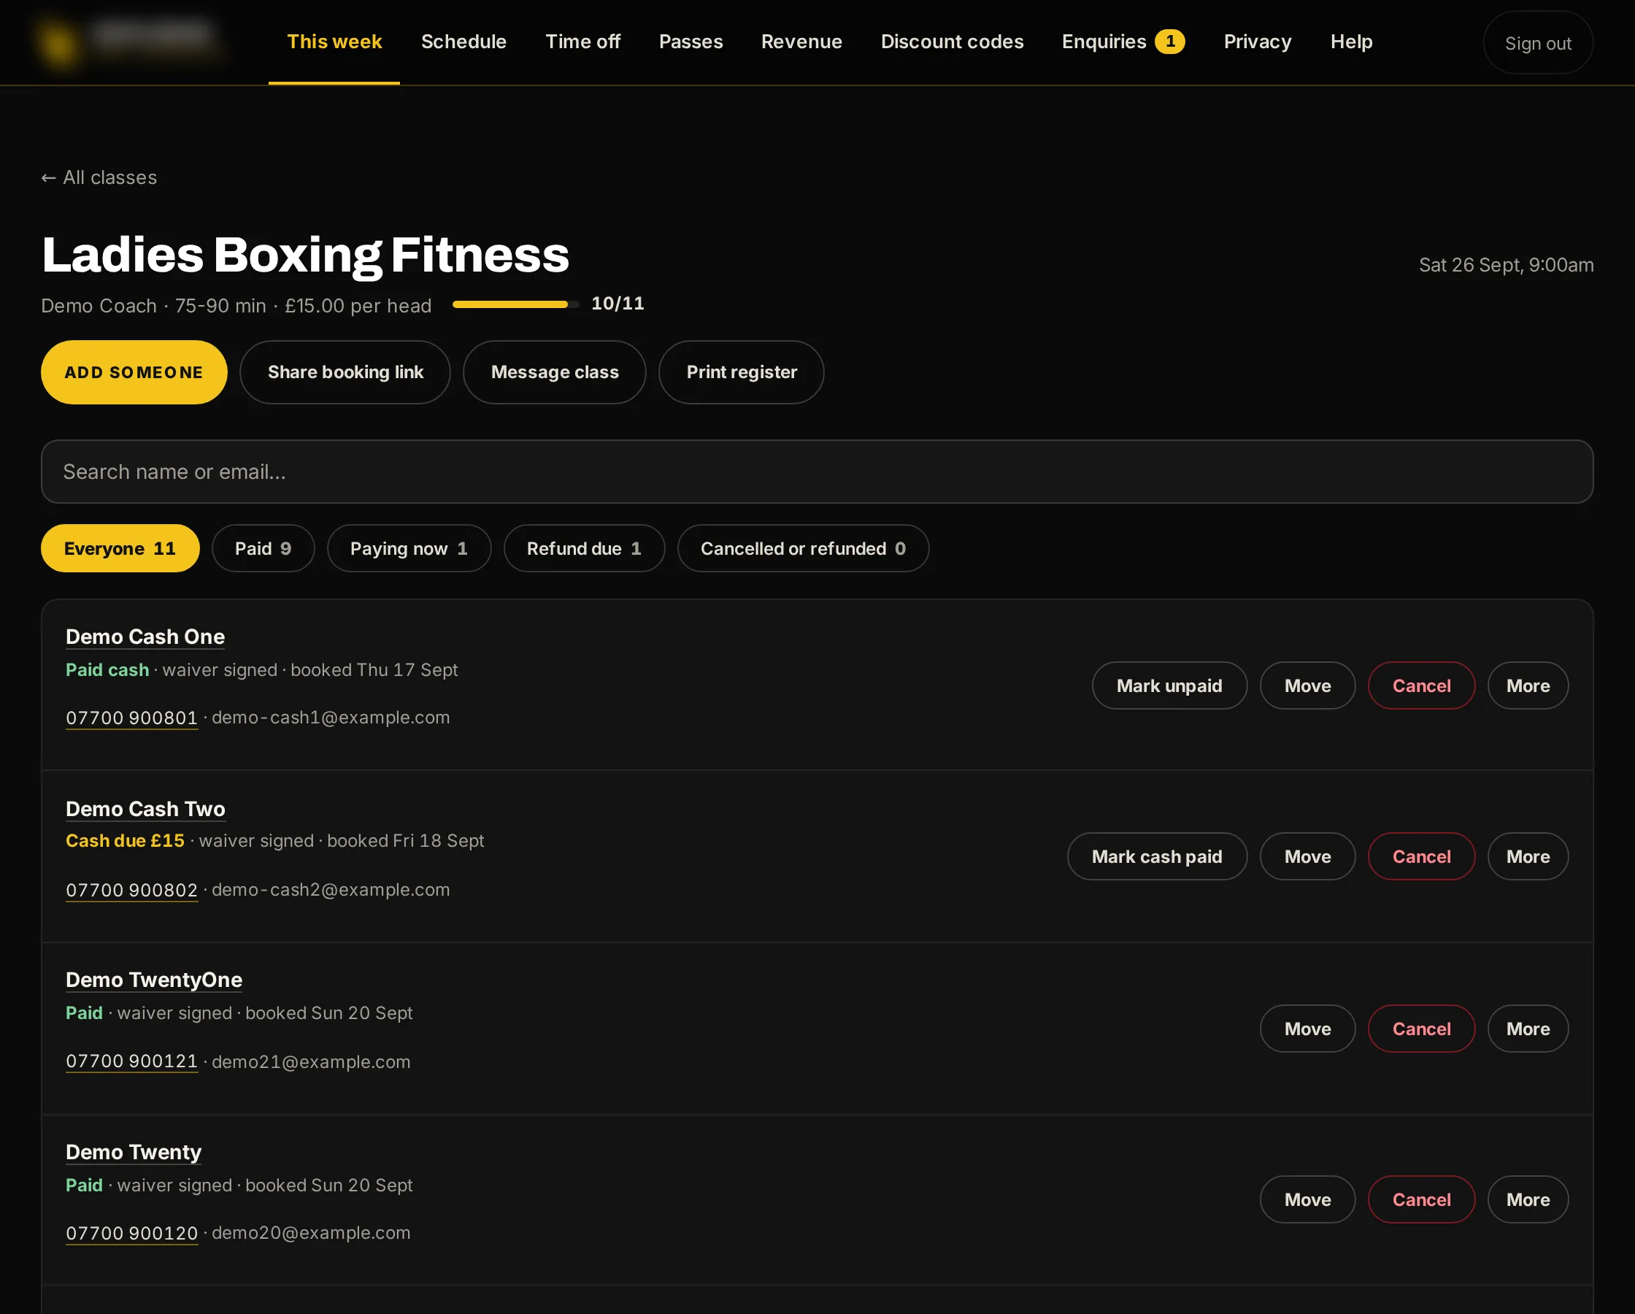Switch to the Passes tab

pyautogui.click(x=690, y=42)
